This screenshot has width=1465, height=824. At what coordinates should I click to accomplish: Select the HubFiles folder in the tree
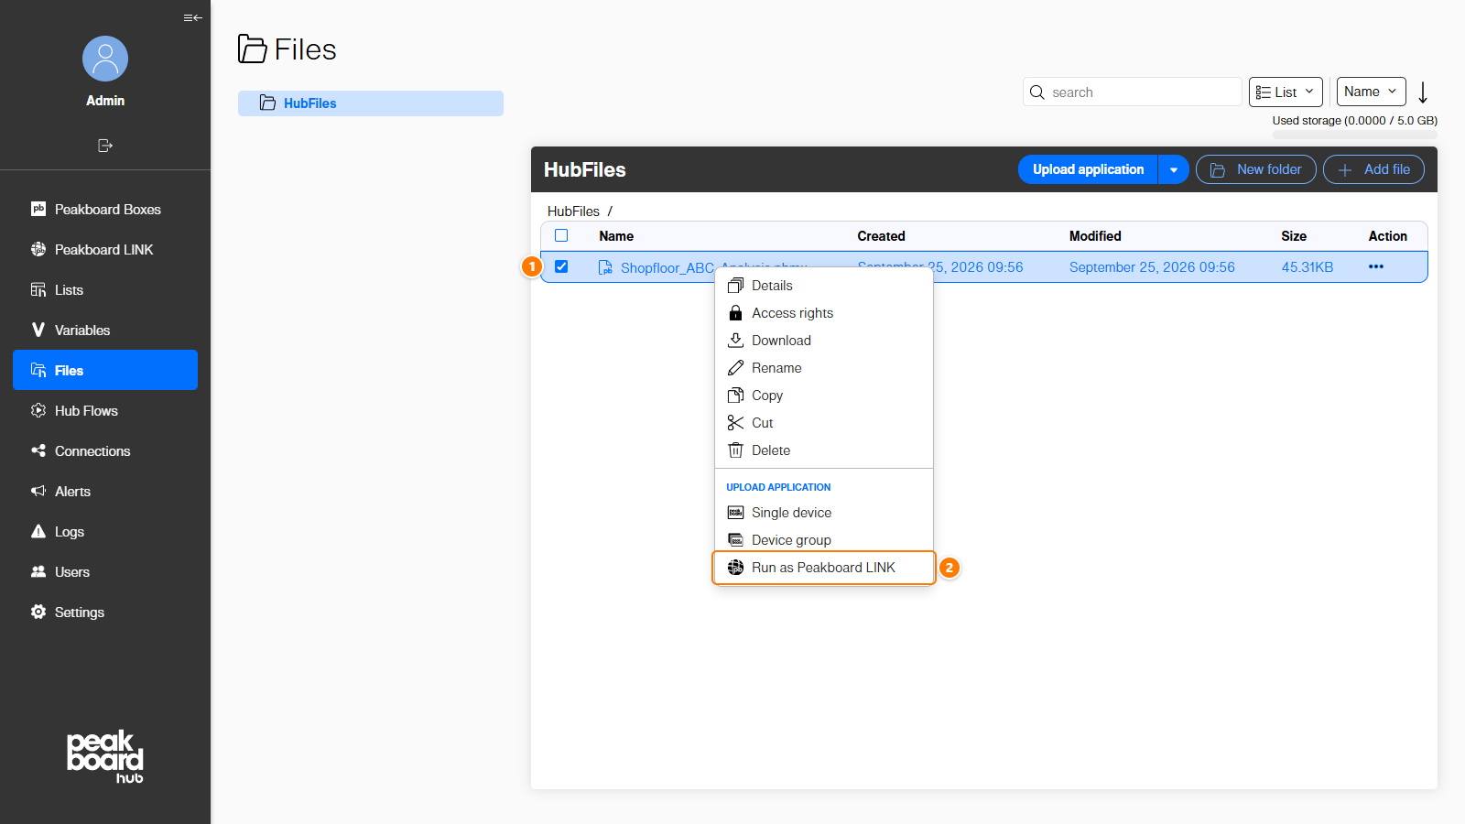point(371,103)
